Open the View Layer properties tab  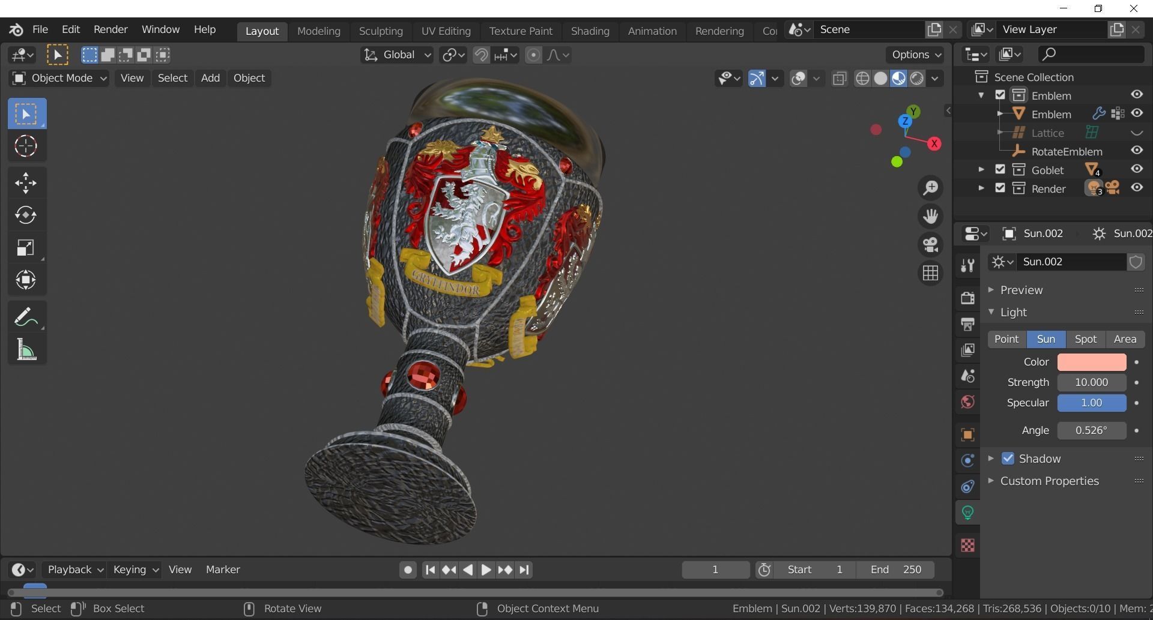[967, 350]
